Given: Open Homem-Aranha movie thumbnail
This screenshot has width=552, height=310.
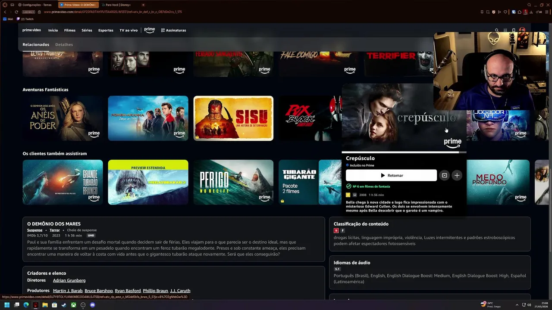Looking at the screenshot, I should [x=148, y=118].
